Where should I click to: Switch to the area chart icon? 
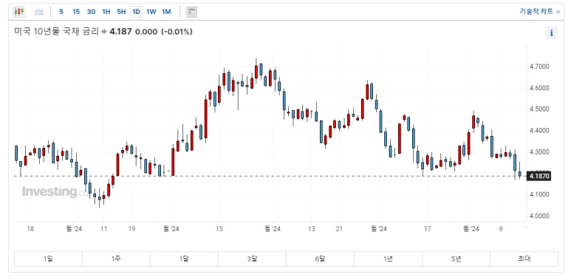point(39,12)
